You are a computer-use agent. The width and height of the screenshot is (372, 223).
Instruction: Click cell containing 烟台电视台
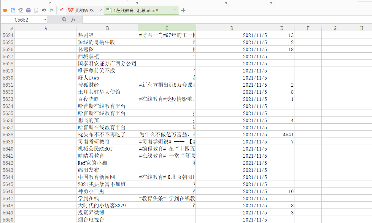click(x=107, y=220)
